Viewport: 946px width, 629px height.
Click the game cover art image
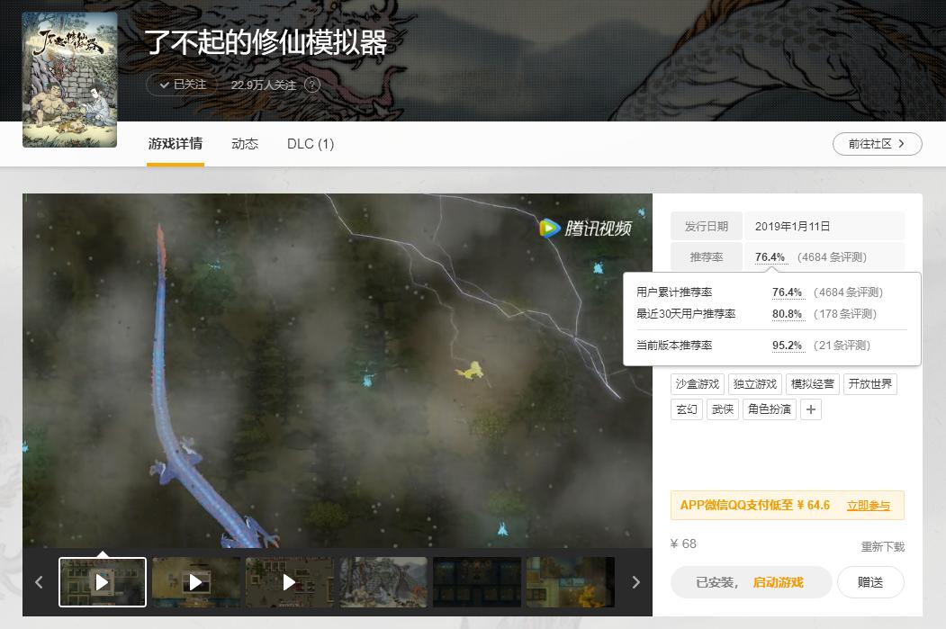click(69, 79)
